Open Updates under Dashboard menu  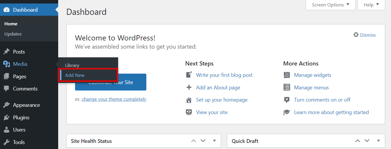click(x=13, y=34)
